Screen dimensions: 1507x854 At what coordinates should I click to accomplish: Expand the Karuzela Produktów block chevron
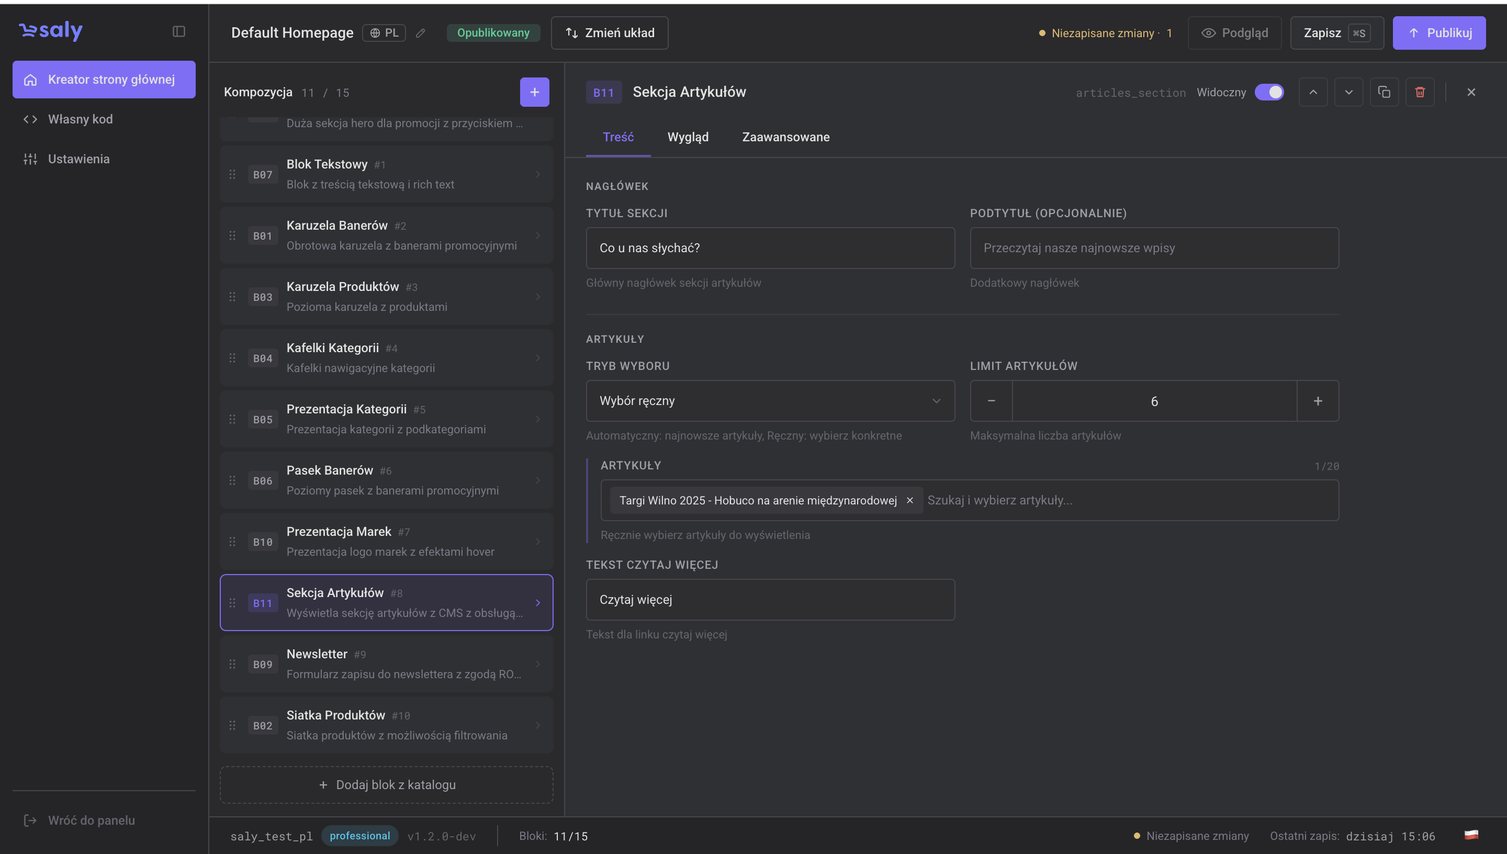(x=538, y=297)
